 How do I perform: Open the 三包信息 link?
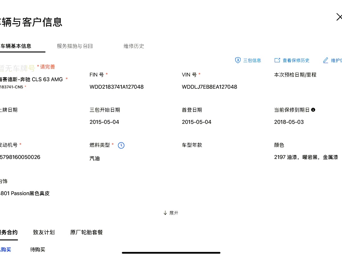point(252,60)
